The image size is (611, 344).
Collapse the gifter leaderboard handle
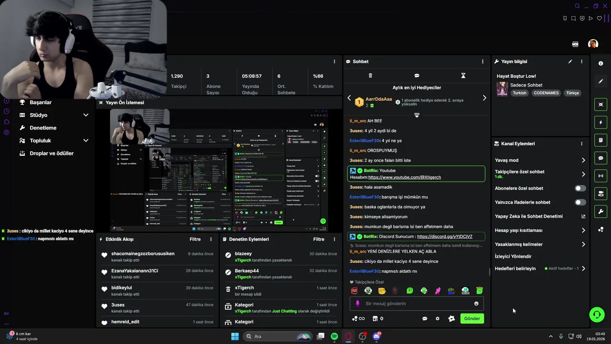(417, 115)
